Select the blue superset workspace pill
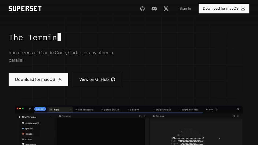 pos(40,109)
